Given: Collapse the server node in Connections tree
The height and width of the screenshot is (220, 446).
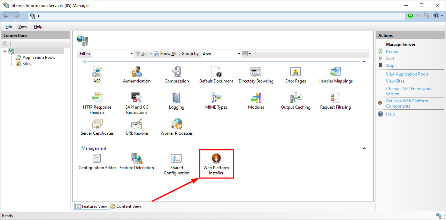Looking at the screenshot, I should [x=5, y=51].
